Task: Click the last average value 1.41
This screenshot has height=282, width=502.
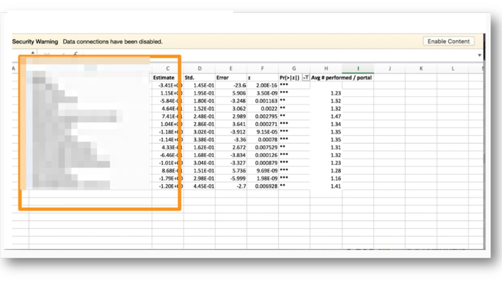Action: click(326, 186)
